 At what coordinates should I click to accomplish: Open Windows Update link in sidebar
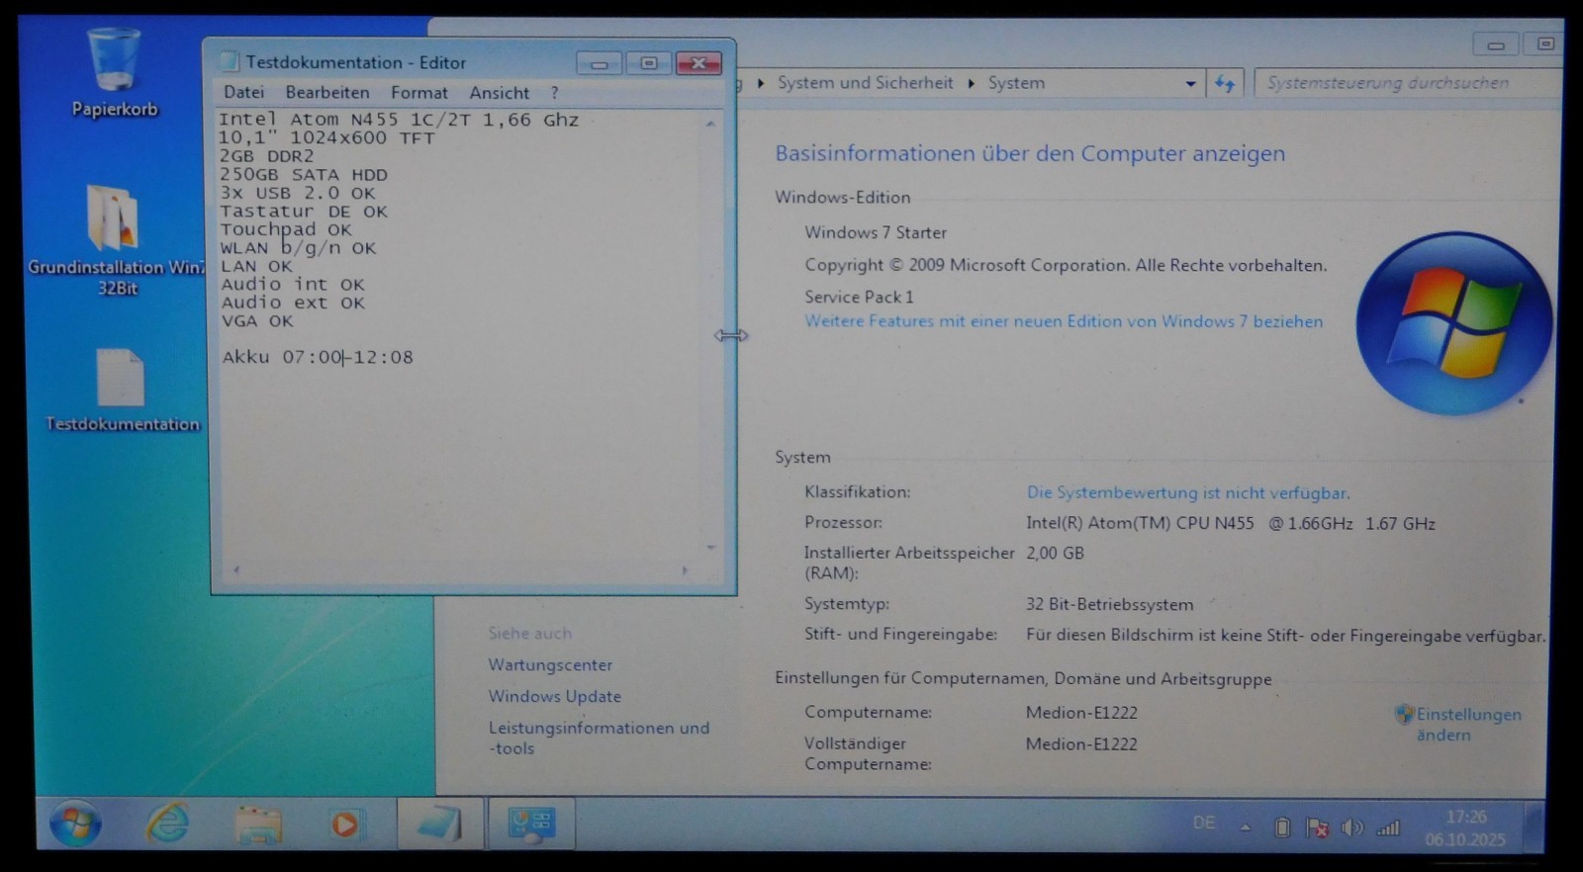(554, 696)
